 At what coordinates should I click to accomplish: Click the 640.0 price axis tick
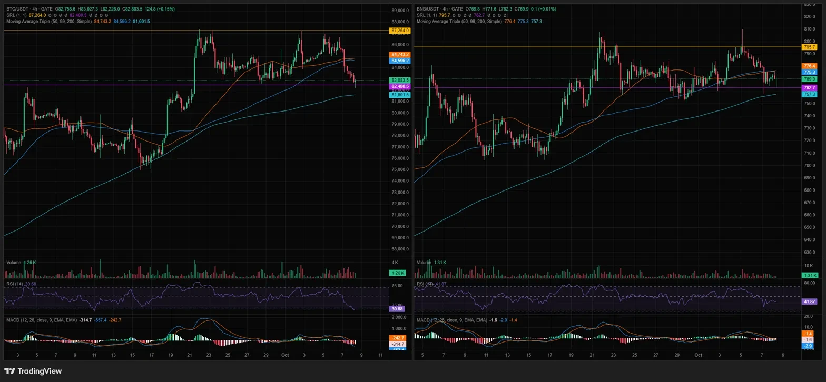pyautogui.click(x=809, y=240)
